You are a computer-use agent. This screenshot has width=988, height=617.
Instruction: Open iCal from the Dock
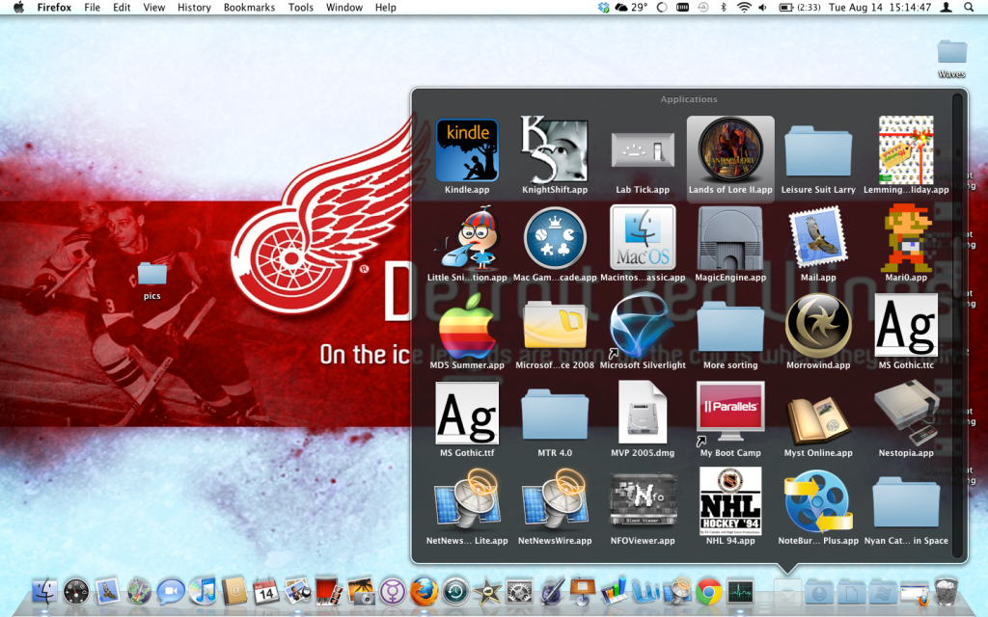(266, 592)
